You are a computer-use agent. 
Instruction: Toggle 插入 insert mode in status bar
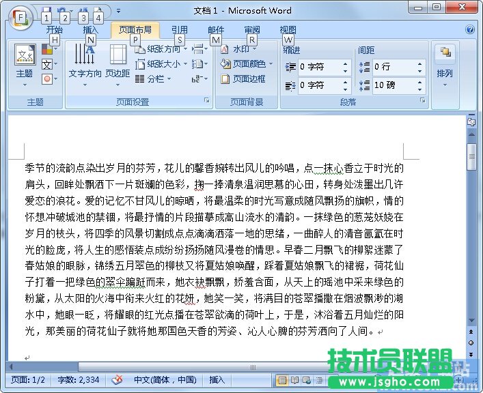[x=217, y=380]
